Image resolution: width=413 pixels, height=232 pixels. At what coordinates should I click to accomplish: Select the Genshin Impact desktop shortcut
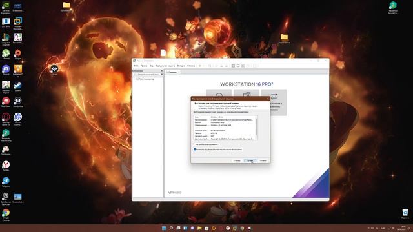(x=6, y=88)
